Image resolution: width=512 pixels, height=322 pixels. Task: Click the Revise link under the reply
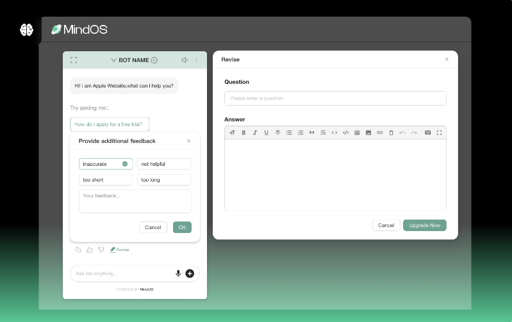click(x=120, y=250)
